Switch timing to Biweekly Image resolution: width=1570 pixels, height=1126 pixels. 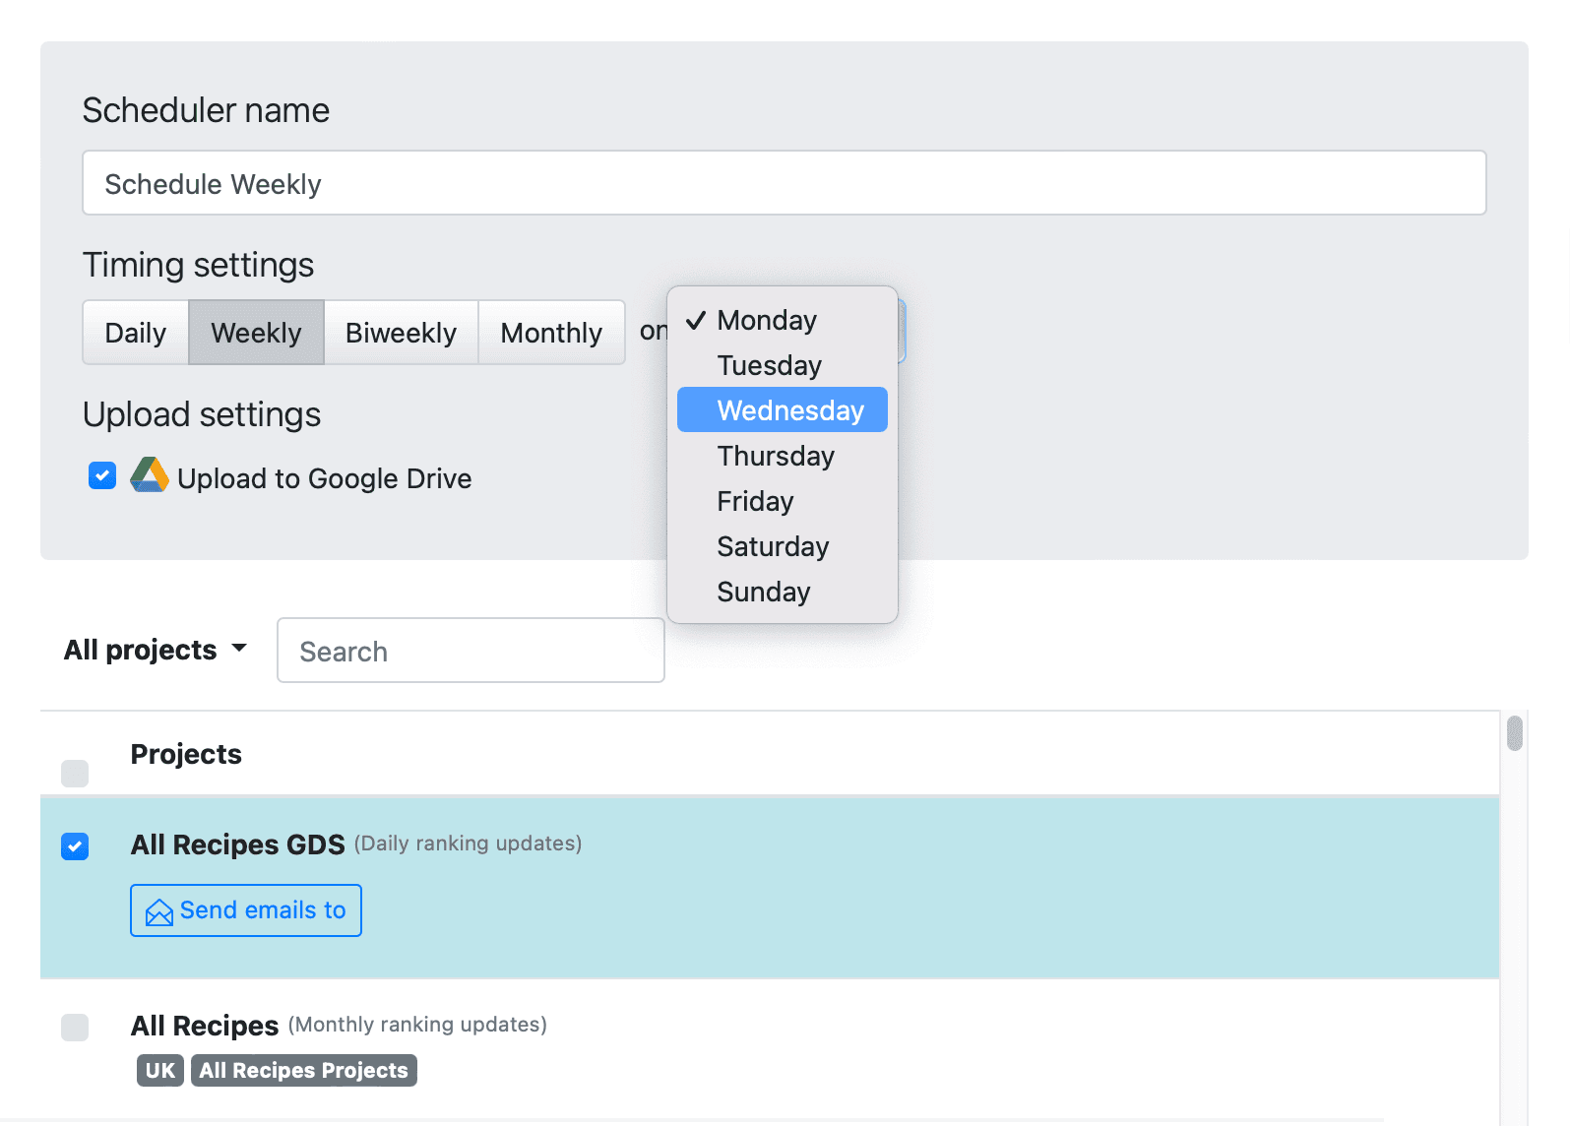click(x=401, y=333)
